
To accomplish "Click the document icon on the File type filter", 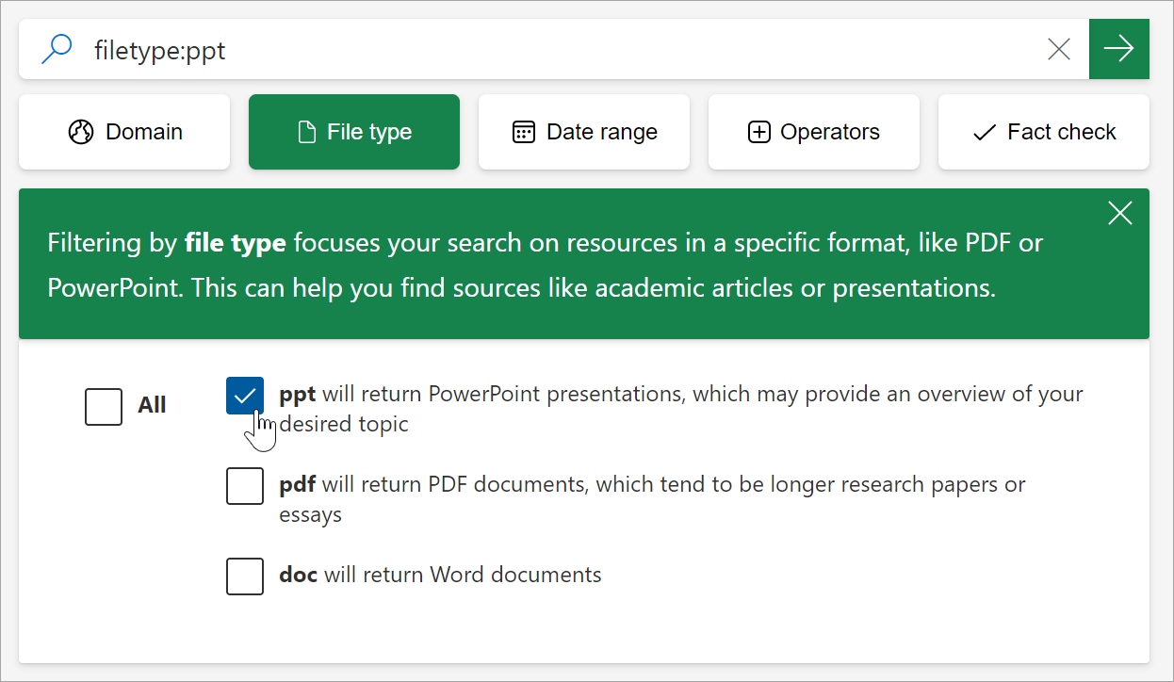I will point(308,132).
